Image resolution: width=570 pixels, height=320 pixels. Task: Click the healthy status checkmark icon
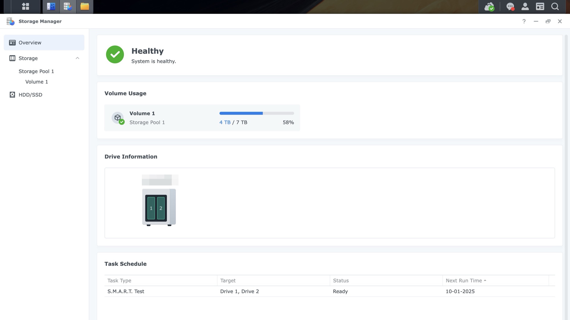(115, 54)
